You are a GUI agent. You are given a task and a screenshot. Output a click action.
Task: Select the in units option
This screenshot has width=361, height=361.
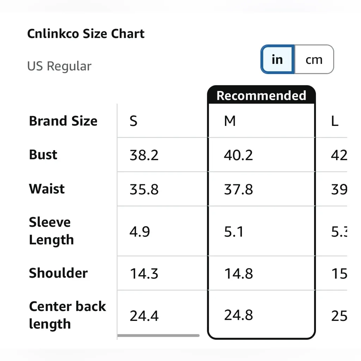point(277,59)
